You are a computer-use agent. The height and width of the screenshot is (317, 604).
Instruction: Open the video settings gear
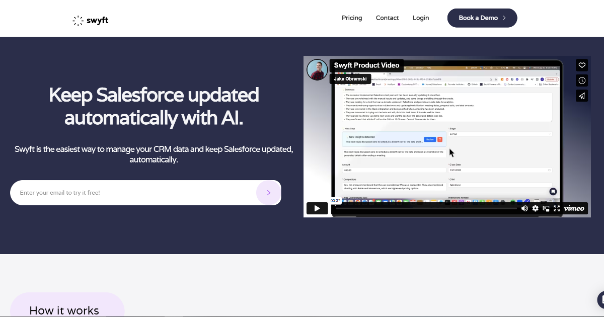pos(535,208)
